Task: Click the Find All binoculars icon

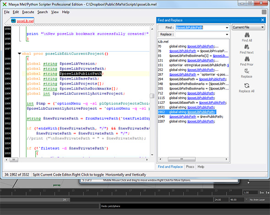Action: tap(247, 35)
